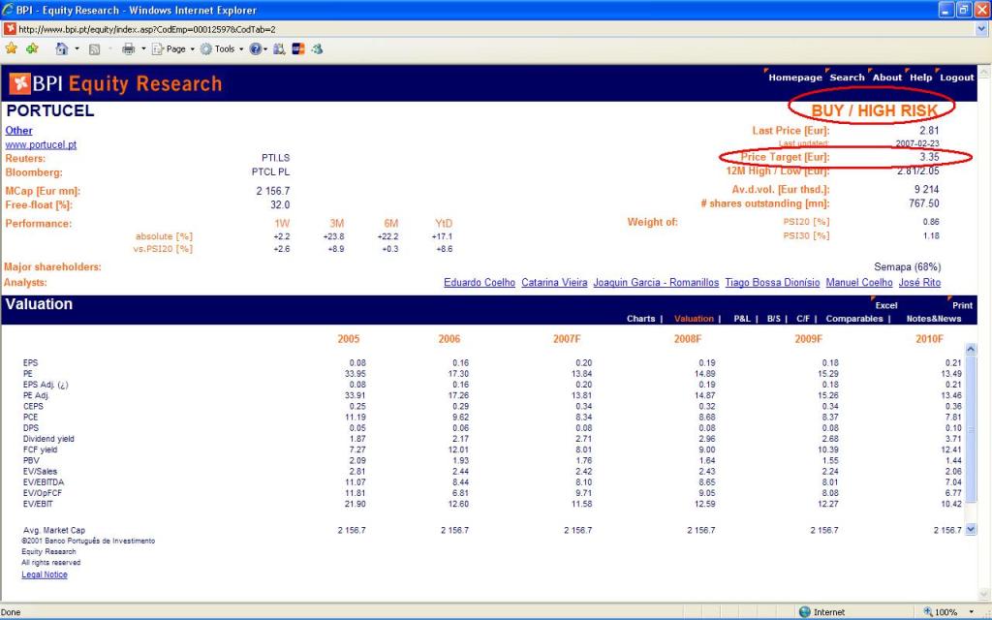Click the Favorites Center star icon
The width and height of the screenshot is (992, 620).
(12, 48)
